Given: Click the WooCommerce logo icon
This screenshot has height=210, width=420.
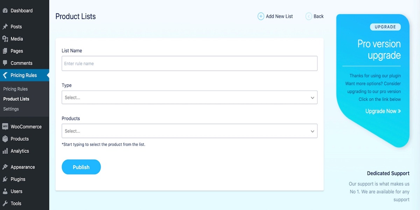Looking at the screenshot, I should pos(5,127).
